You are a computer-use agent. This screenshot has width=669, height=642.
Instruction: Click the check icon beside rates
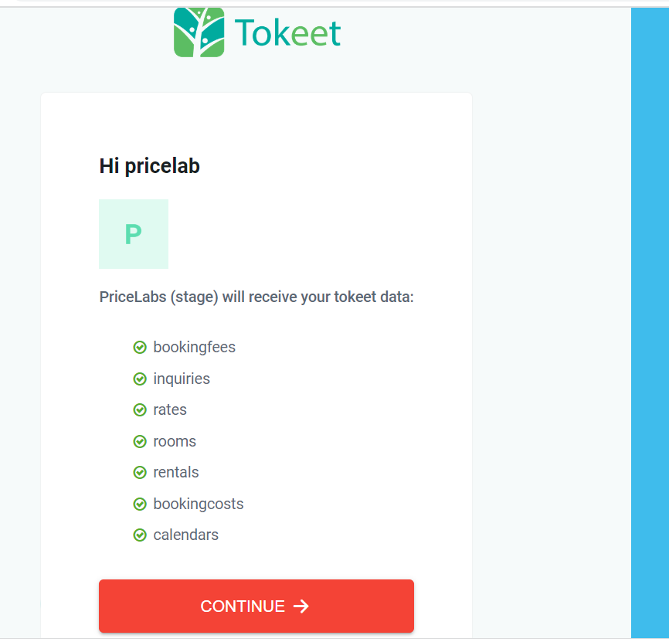(x=140, y=410)
